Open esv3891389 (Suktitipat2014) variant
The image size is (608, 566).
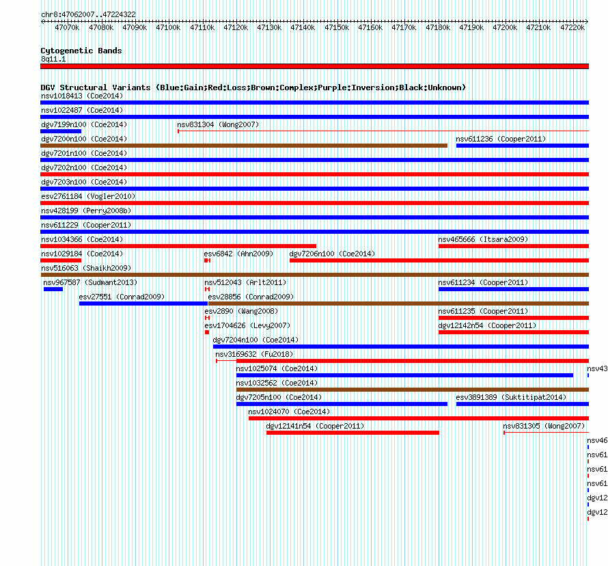[x=511, y=397]
